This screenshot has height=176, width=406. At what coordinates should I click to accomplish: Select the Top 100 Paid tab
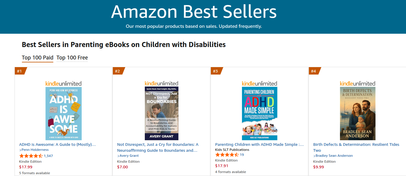(38, 58)
